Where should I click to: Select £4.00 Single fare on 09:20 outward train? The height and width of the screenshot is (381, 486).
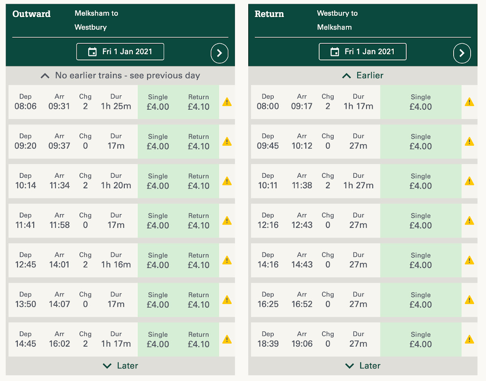tap(158, 142)
